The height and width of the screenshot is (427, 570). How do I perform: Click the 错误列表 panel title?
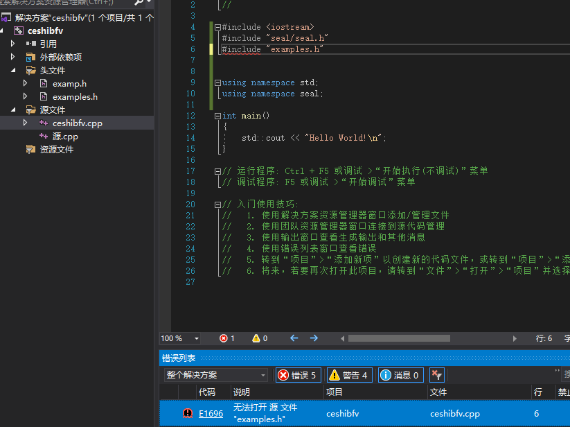179,358
